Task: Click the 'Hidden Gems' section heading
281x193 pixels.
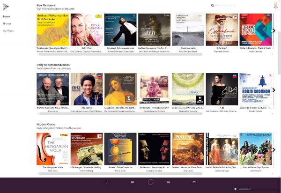Action: [46, 124]
